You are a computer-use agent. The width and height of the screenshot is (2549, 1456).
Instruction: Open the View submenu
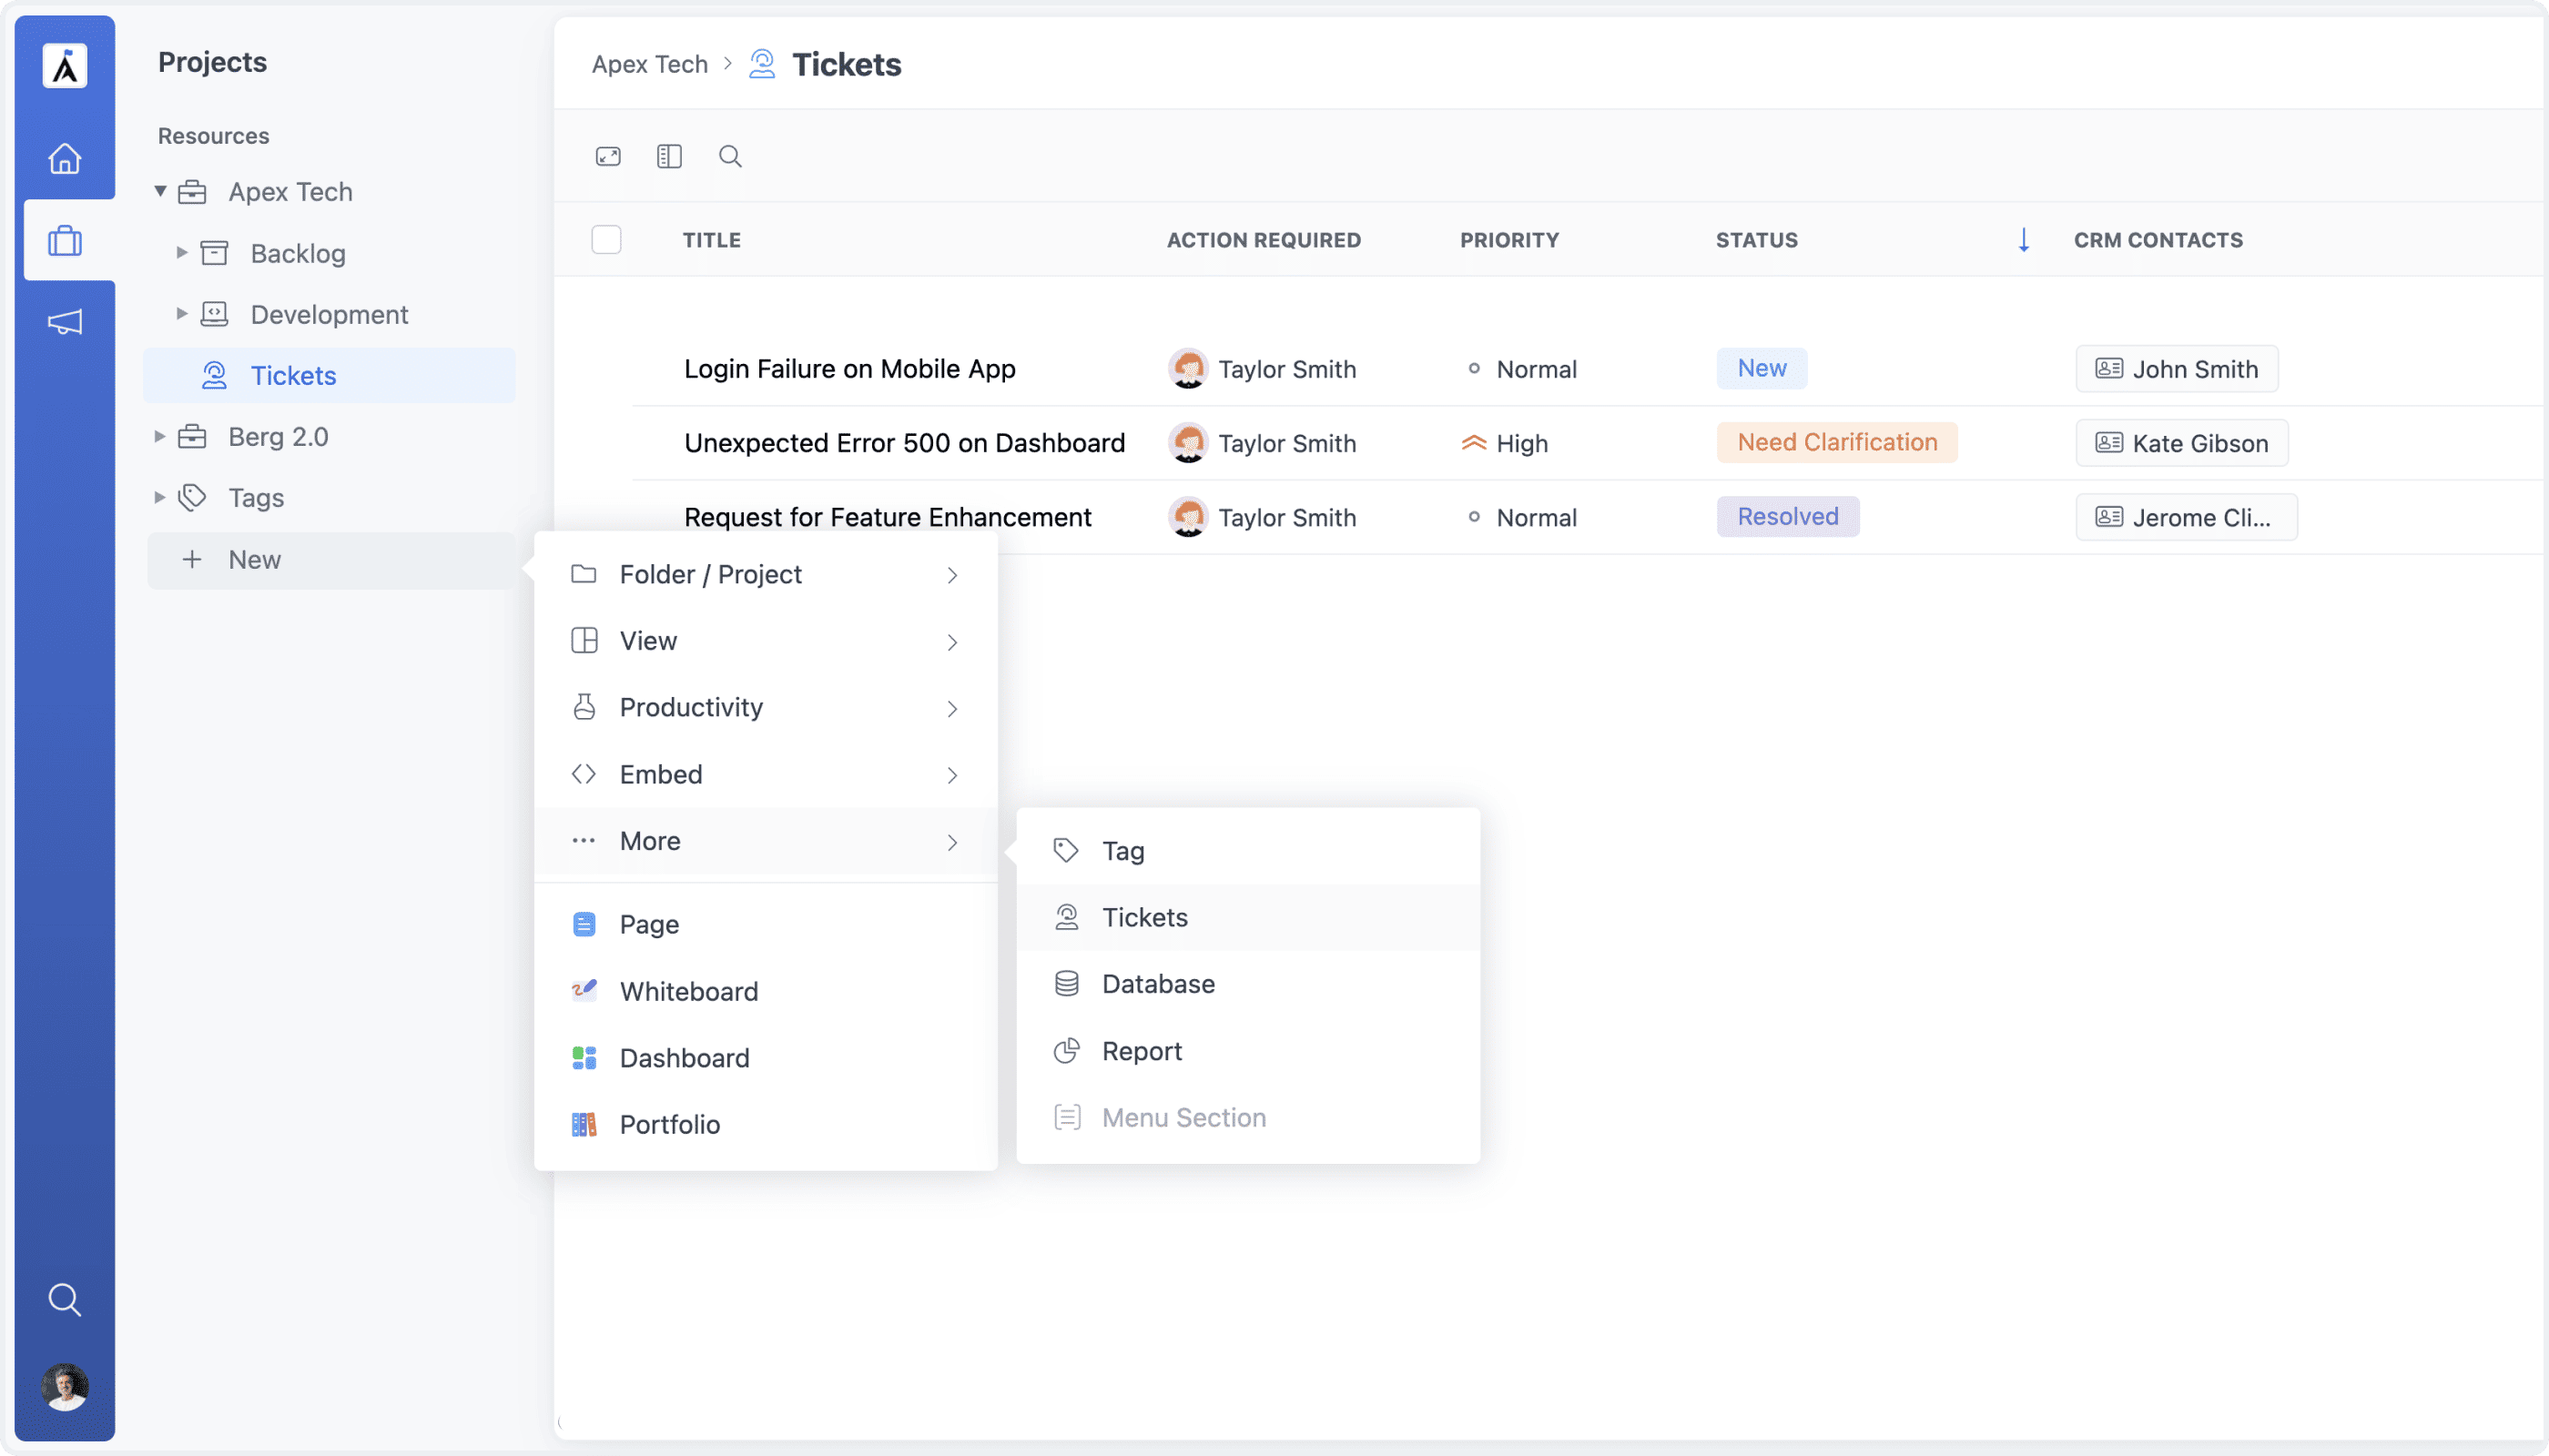point(766,641)
